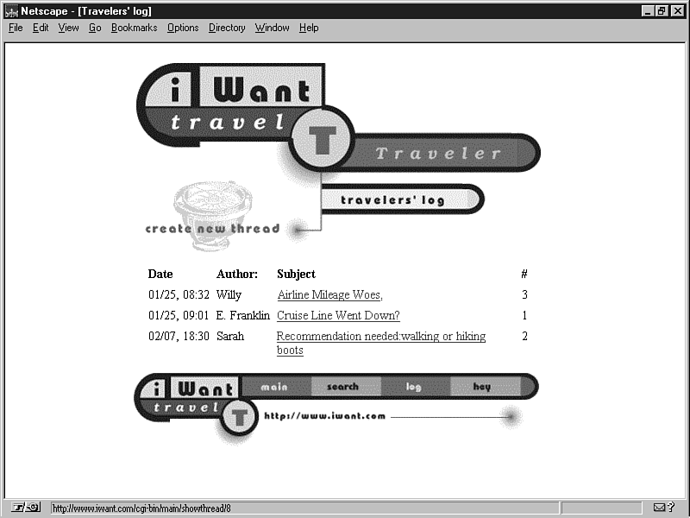Open the Bookmarks menu
Viewport: 690px width, 518px height.
134,28
